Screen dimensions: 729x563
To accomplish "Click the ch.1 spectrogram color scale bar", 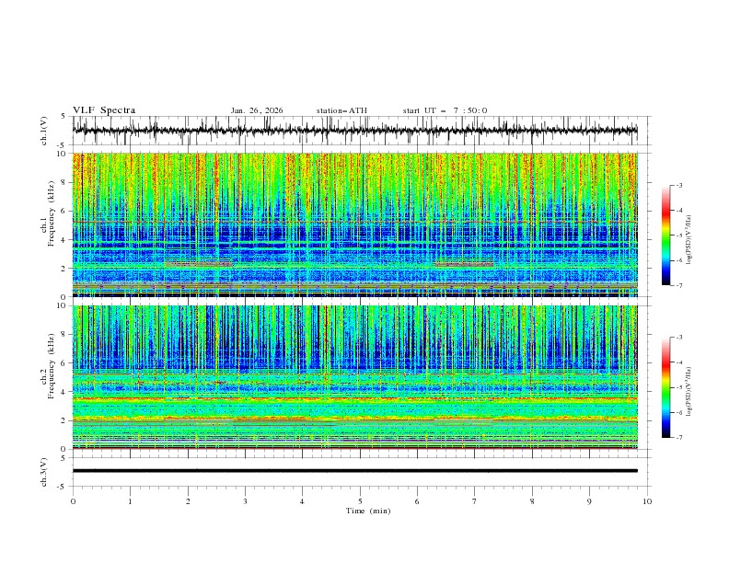I will coord(665,236).
